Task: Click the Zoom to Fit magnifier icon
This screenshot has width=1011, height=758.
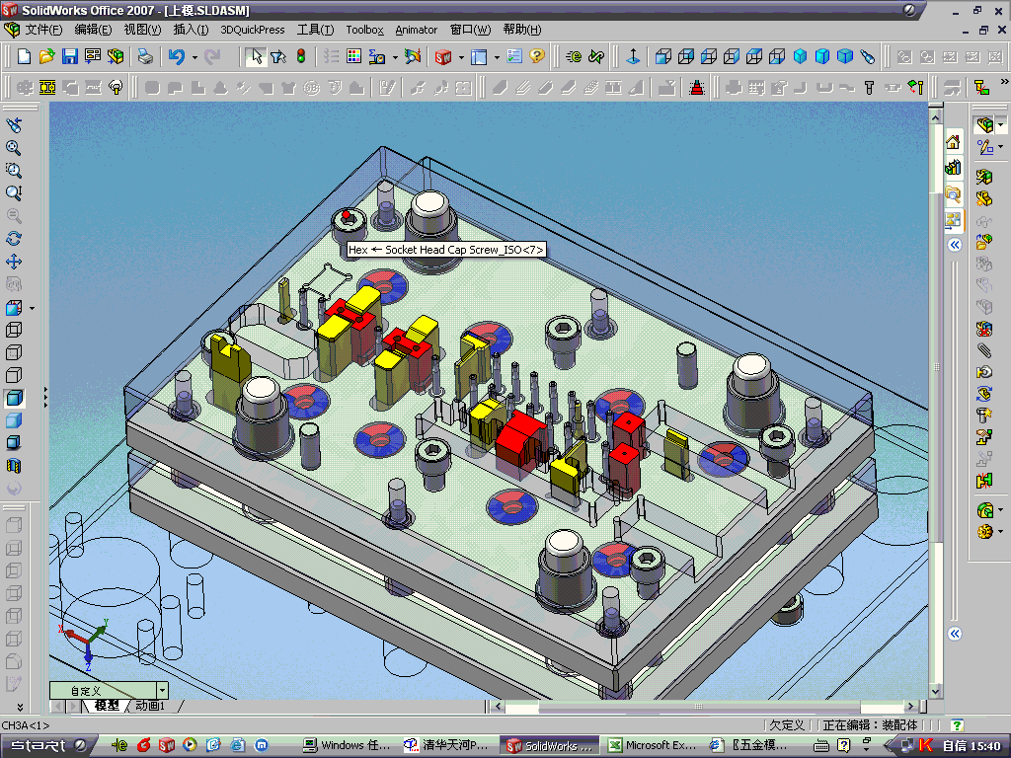Action: (x=14, y=148)
